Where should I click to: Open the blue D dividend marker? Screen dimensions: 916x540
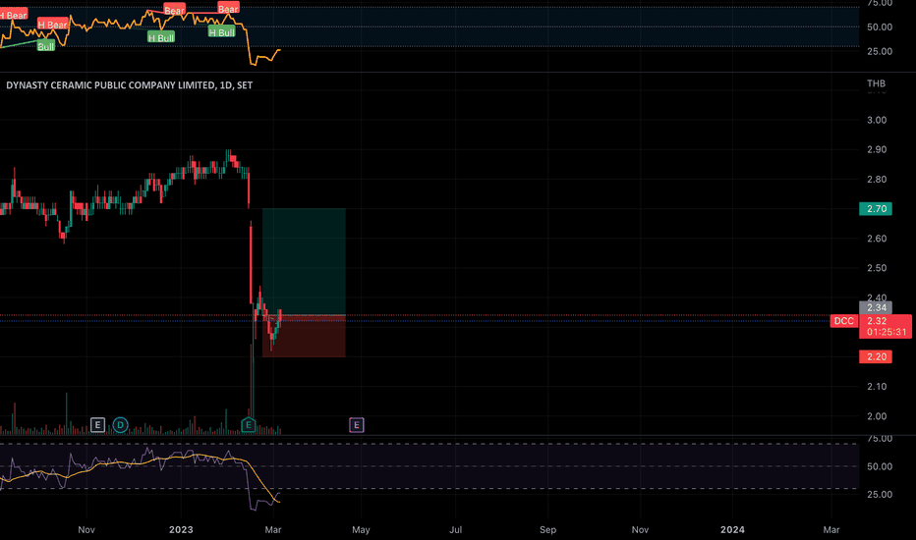click(x=120, y=425)
